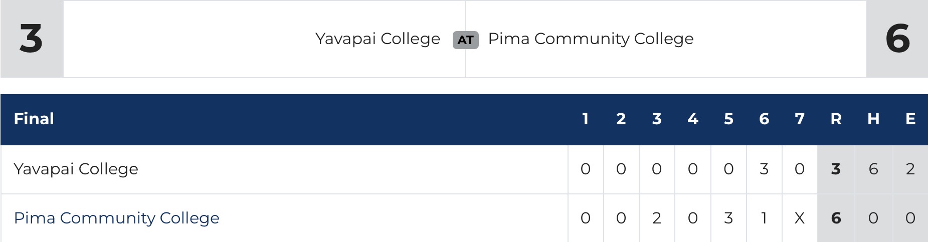Click the AT badge between team names
The image size is (928, 242).
465,40
